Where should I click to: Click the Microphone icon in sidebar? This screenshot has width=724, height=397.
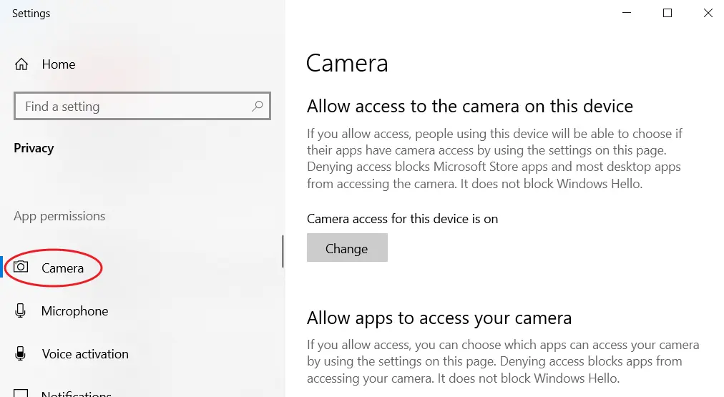coord(21,311)
